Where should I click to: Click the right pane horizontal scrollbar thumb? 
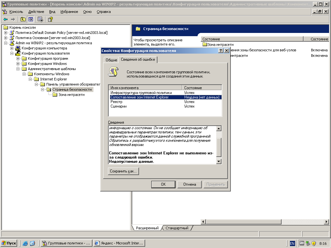[x=243, y=222]
